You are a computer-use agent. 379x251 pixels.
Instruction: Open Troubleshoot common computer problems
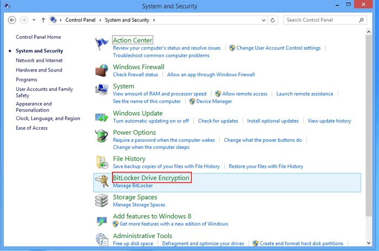pos(161,56)
